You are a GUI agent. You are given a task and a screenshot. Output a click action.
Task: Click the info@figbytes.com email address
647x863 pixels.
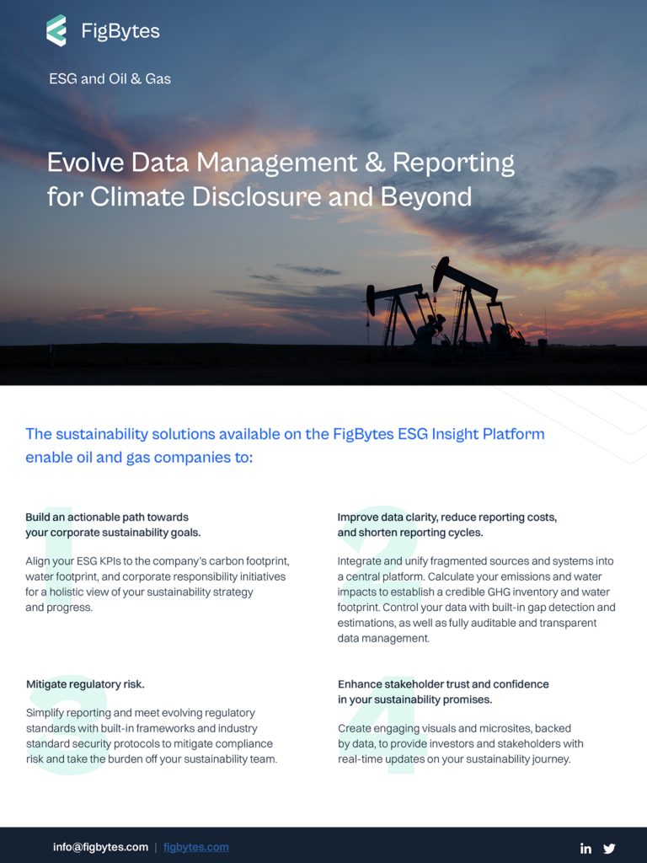pyautogui.click(x=101, y=847)
